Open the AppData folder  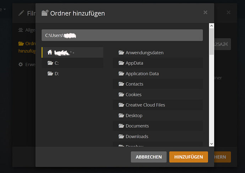(158, 63)
